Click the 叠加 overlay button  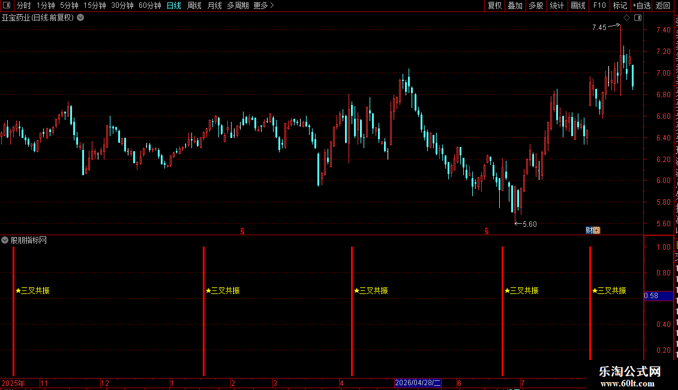click(515, 5)
